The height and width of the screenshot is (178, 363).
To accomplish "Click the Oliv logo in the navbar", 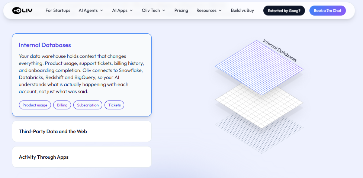I will (22, 10).
